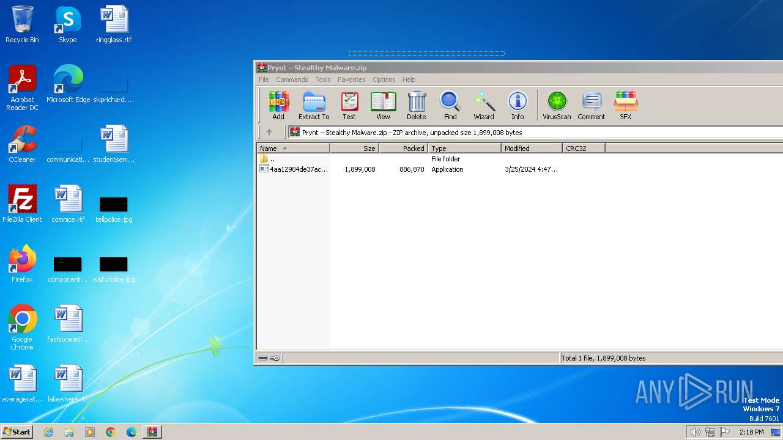
Task: Click the 2:18 PM system clock
Action: pyautogui.click(x=752, y=432)
